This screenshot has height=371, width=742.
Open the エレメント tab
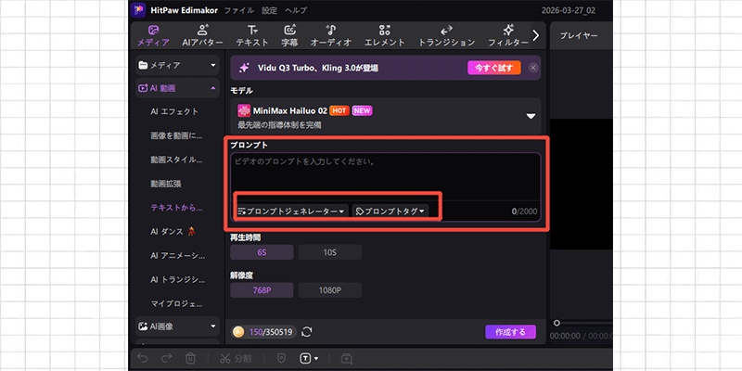(385, 36)
